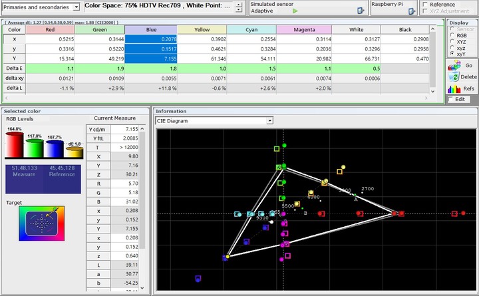Viewport: 479px width, 296px height.
Task: Select the Yellow column header
Action: tap(202, 30)
